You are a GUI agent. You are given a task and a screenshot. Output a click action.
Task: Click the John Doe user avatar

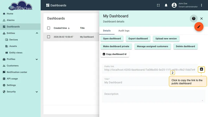[174, 5]
